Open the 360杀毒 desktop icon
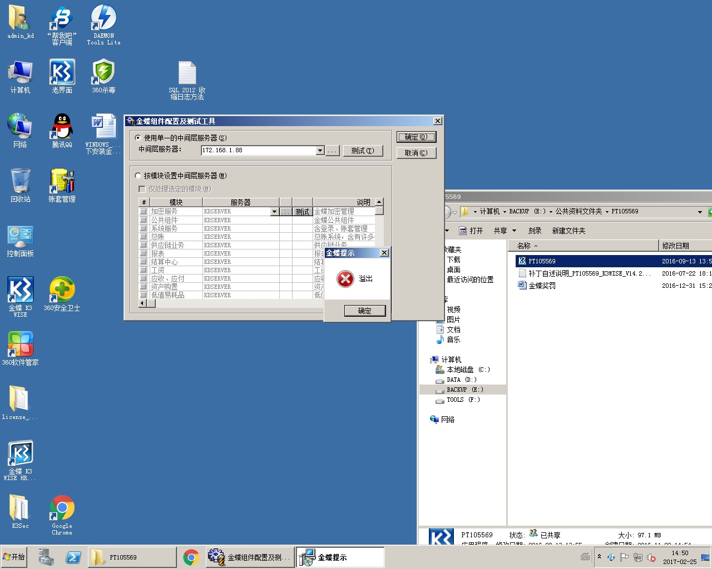The width and height of the screenshot is (712, 569). click(103, 77)
